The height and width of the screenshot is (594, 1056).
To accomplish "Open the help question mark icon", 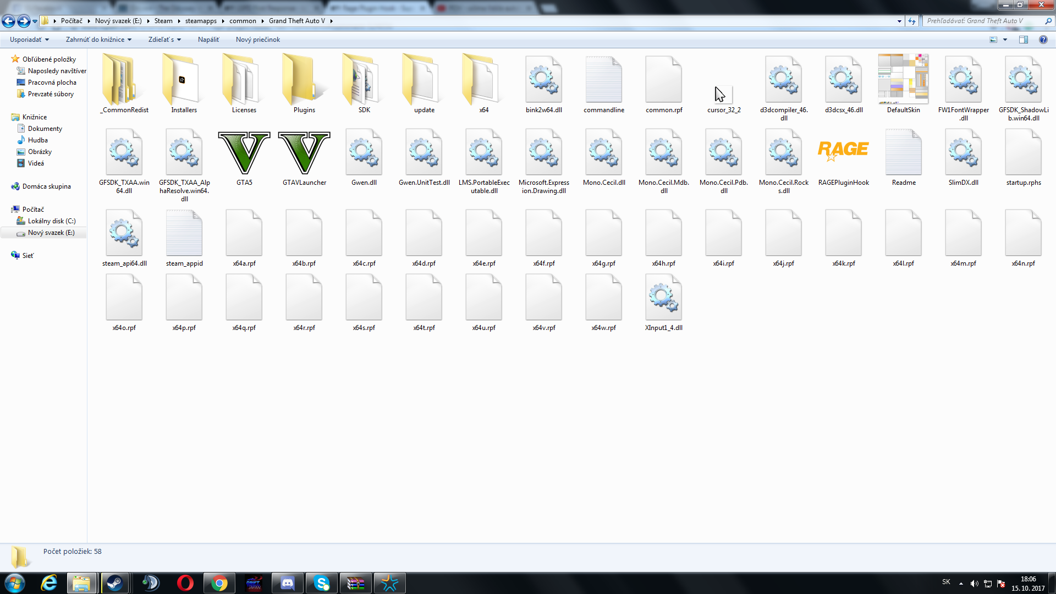I will tap(1043, 40).
